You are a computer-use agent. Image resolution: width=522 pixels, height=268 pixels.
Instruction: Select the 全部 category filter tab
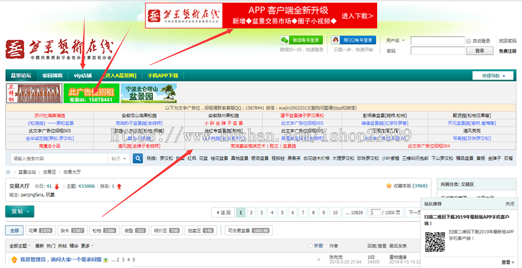[14, 230]
